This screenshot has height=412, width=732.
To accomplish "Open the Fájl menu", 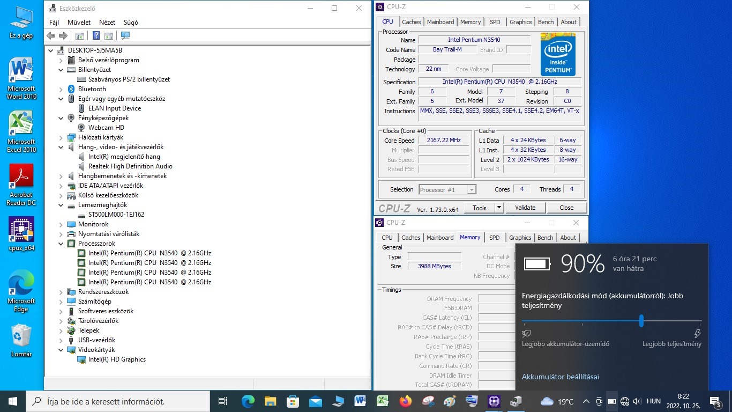I will pyautogui.click(x=54, y=23).
